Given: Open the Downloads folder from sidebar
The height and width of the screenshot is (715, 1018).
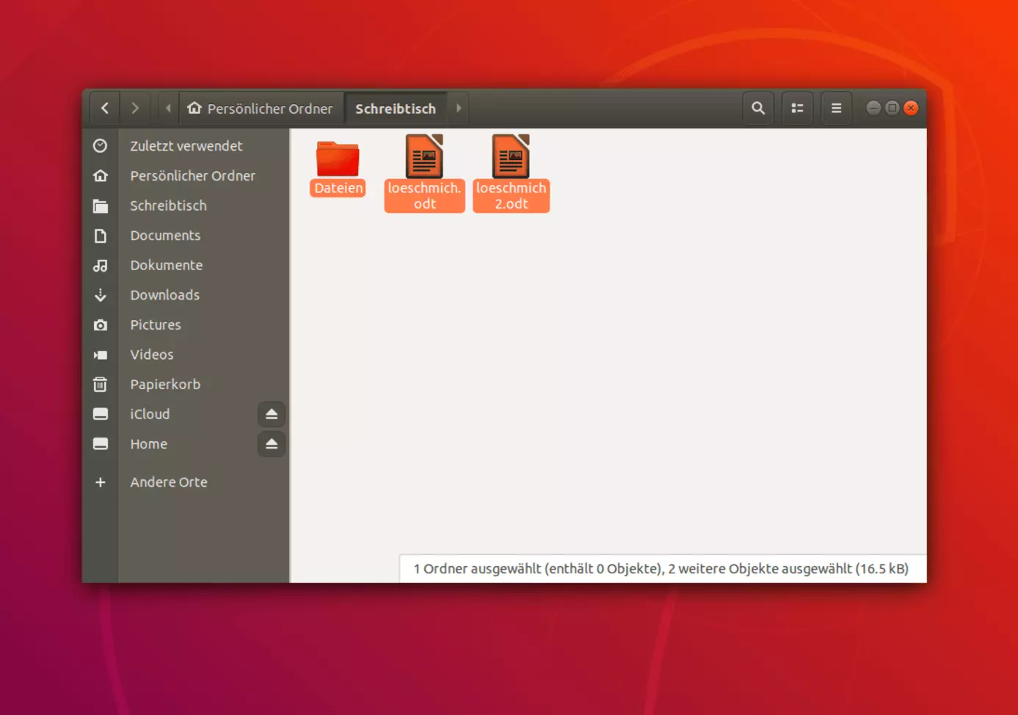Looking at the screenshot, I should pyautogui.click(x=164, y=295).
